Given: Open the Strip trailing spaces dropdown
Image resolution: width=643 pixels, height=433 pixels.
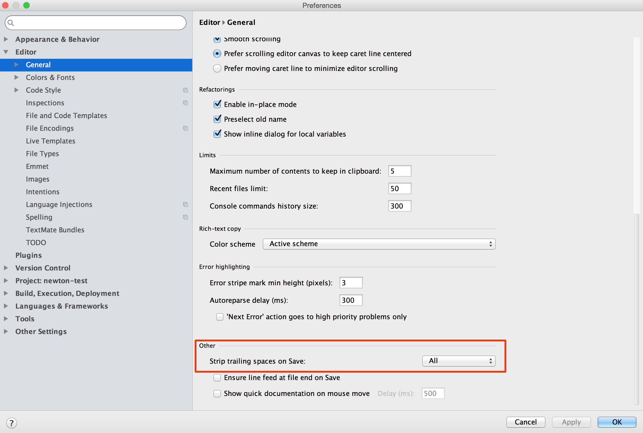Looking at the screenshot, I should point(458,361).
